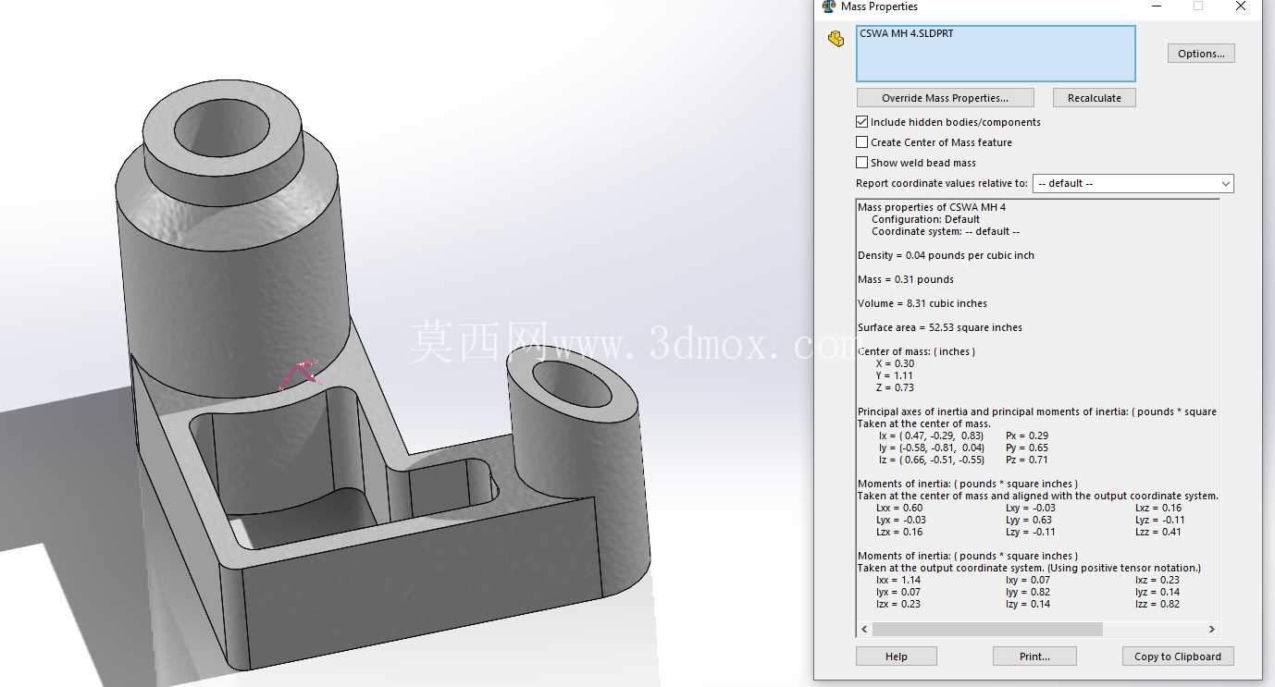The height and width of the screenshot is (687, 1275).
Task: Enable Create Center of Mass feature
Action: [861, 142]
